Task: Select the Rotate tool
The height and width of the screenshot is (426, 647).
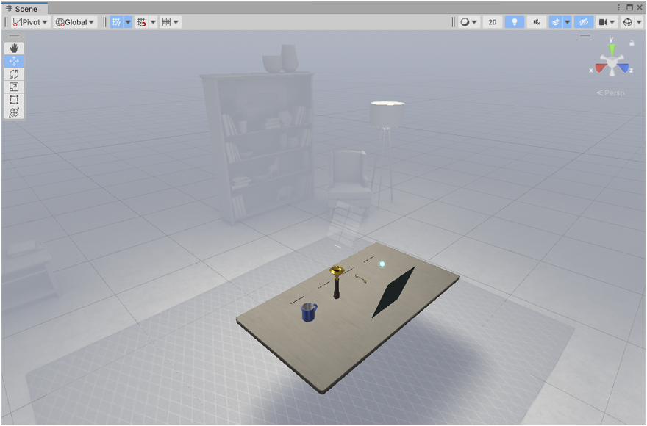Action: coord(14,74)
